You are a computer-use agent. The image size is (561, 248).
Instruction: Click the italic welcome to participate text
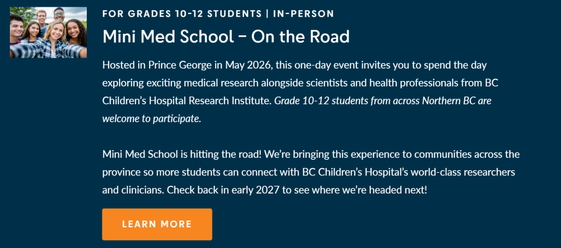(x=151, y=118)
